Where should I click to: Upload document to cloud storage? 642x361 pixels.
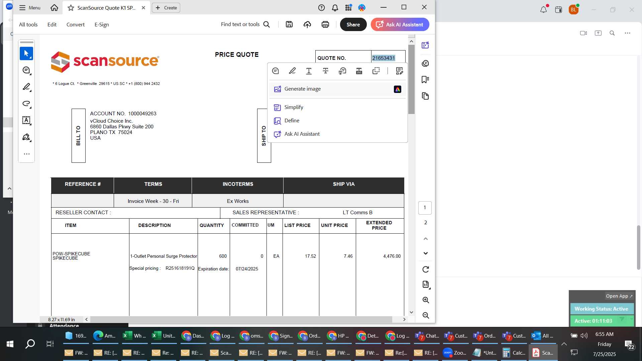tap(307, 24)
